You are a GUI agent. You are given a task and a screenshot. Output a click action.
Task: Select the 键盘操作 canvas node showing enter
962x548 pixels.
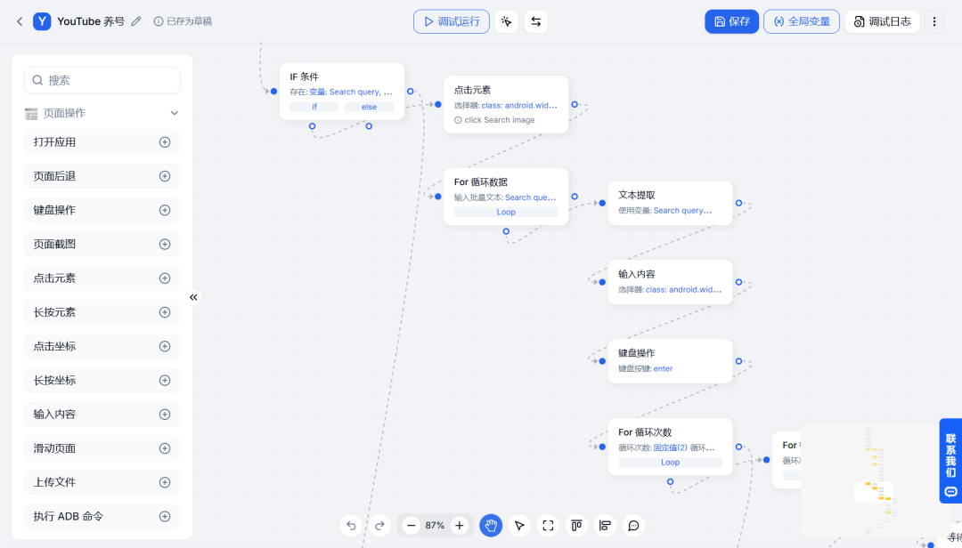tap(670, 361)
